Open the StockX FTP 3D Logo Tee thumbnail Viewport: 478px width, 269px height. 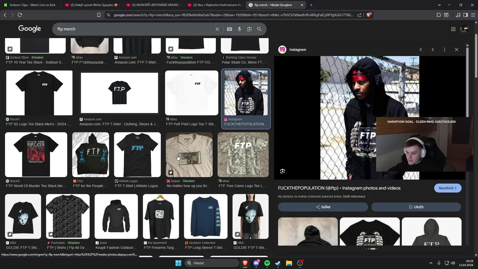39,93
